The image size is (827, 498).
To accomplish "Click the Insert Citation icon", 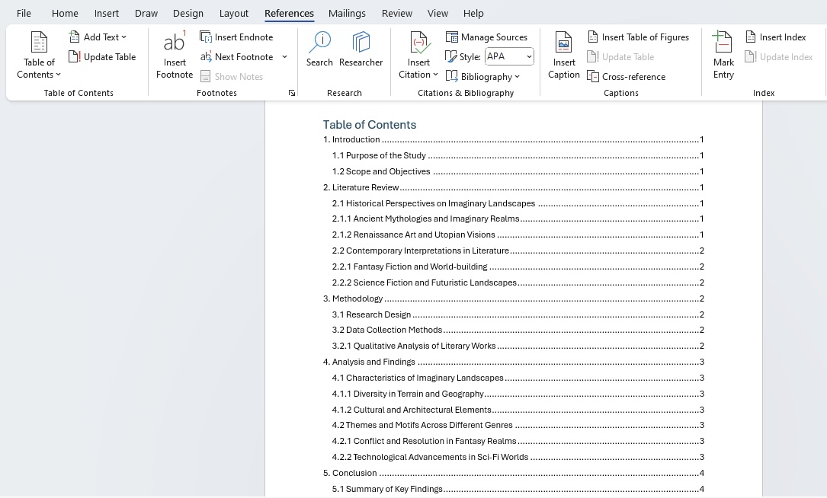I will point(419,43).
